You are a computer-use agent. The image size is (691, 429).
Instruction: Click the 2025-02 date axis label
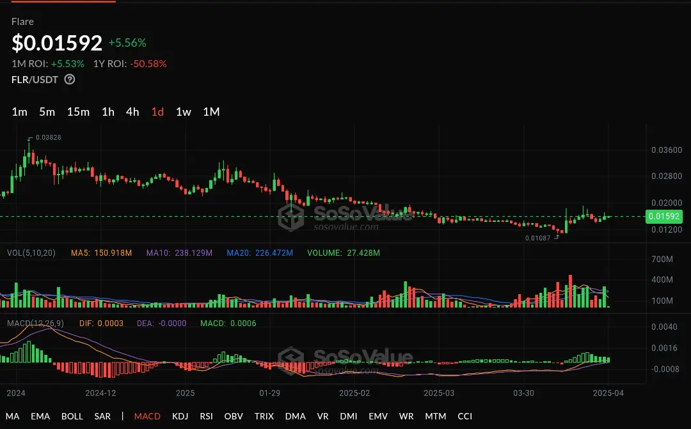pyautogui.click(x=354, y=393)
